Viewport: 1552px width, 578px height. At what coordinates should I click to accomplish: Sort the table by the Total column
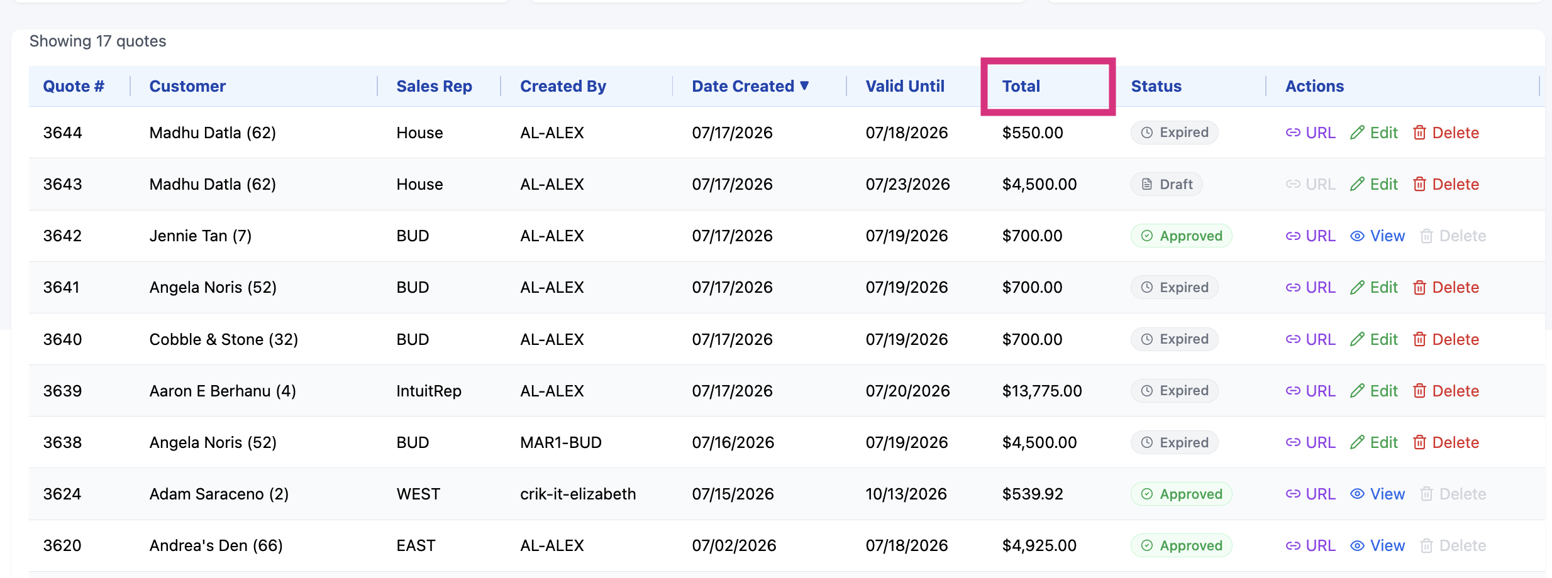click(1021, 86)
